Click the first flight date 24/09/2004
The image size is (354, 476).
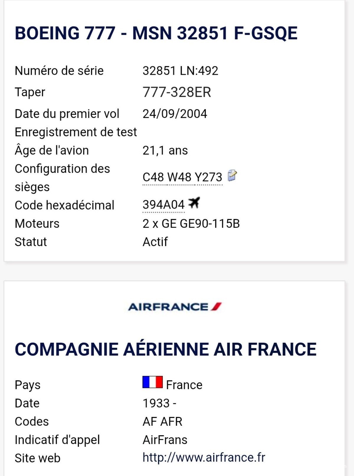click(175, 114)
